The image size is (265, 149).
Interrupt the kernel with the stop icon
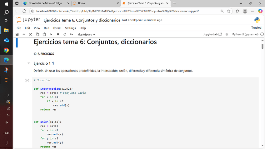pos(58,34)
